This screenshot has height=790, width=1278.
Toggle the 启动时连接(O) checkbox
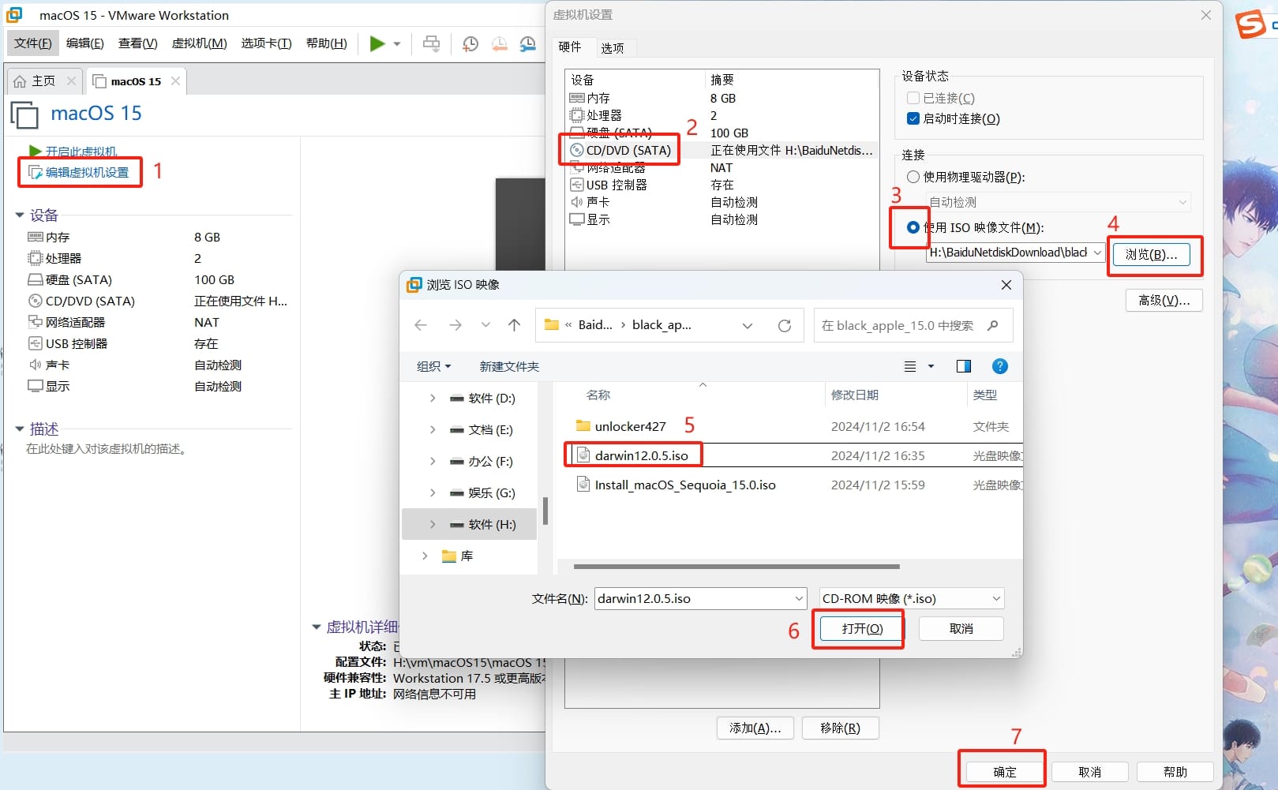coord(913,118)
